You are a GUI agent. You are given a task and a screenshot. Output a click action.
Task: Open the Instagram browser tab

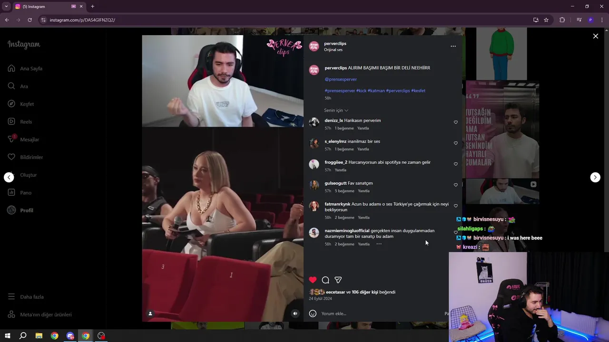click(x=49, y=7)
